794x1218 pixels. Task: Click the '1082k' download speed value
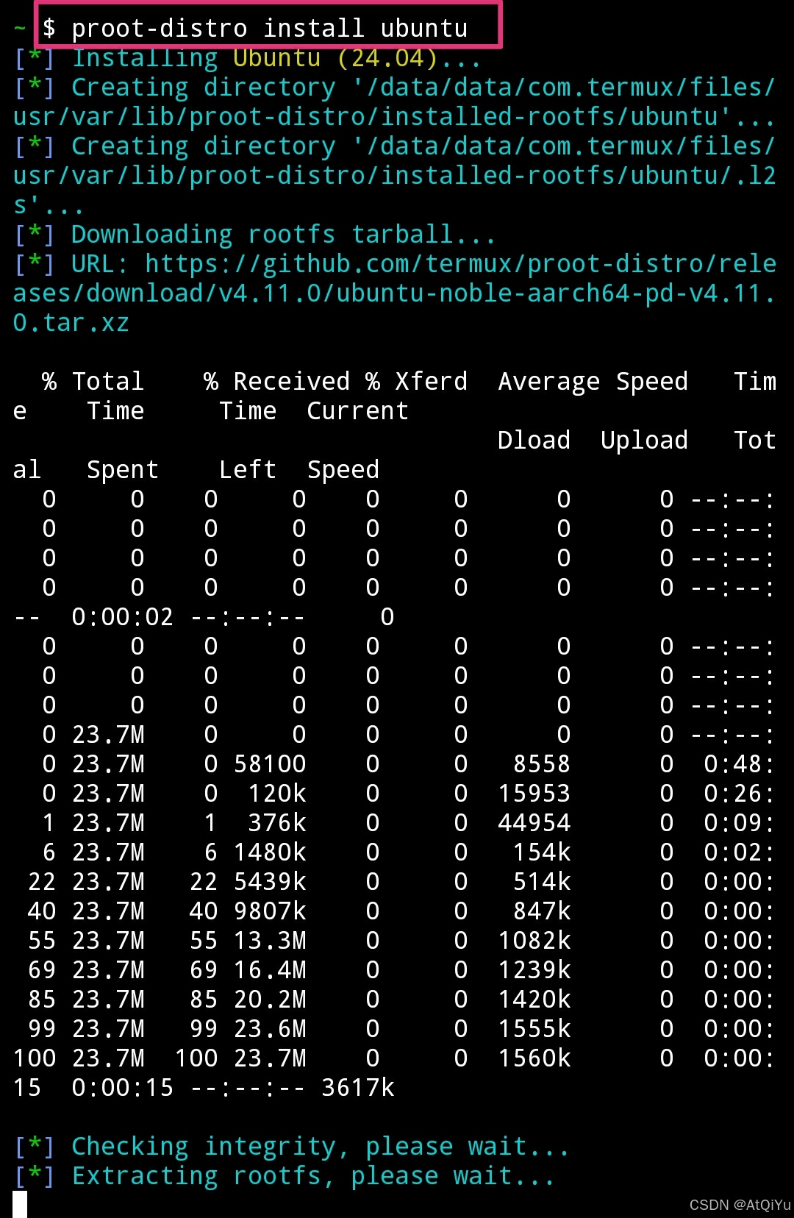[x=534, y=940]
